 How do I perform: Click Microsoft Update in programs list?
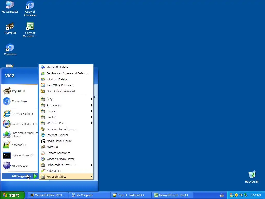click(67, 67)
